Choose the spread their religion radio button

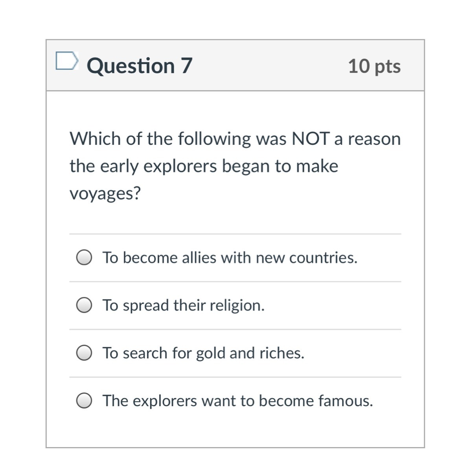click(x=84, y=305)
